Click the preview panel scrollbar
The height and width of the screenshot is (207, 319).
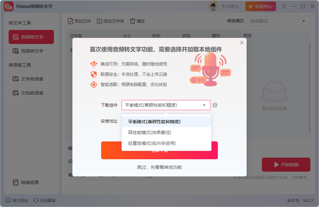tap(309, 88)
